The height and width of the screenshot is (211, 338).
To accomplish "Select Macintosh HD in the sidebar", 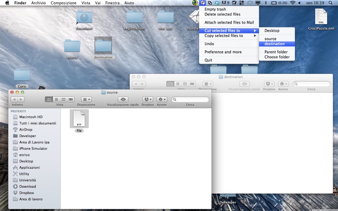I will pos(31,117).
